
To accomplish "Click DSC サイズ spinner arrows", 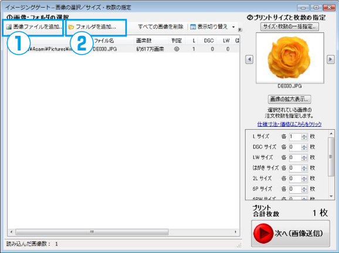I will point(304,147).
